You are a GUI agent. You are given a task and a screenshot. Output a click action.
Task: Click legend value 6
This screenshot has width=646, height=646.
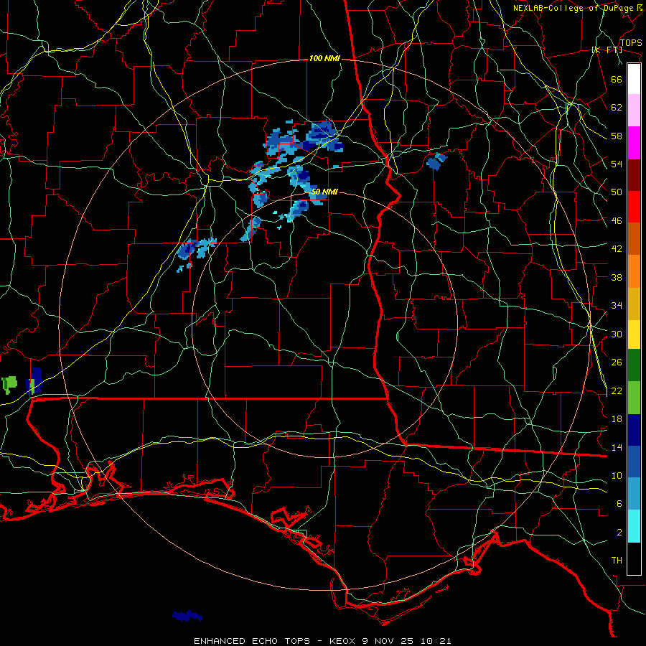pyautogui.click(x=619, y=504)
